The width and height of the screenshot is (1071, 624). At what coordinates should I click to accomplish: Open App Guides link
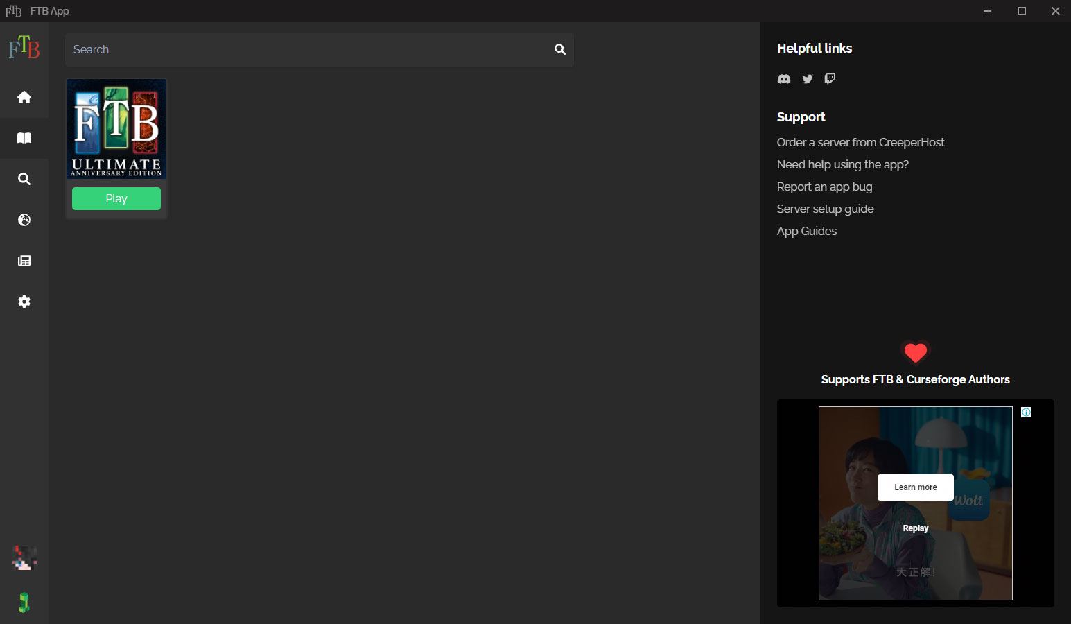(x=807, y=231)
